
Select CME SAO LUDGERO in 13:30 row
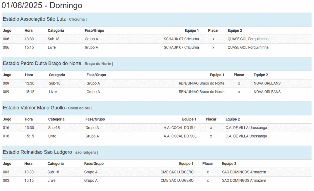coord(177,172)
